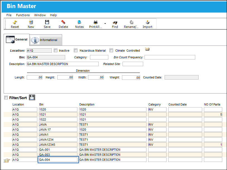Switch to the General tab

point(17,39)
